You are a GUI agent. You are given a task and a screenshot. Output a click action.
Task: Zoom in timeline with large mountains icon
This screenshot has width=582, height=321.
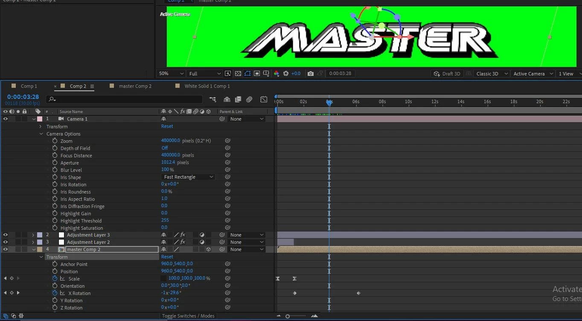coord(314,316)
